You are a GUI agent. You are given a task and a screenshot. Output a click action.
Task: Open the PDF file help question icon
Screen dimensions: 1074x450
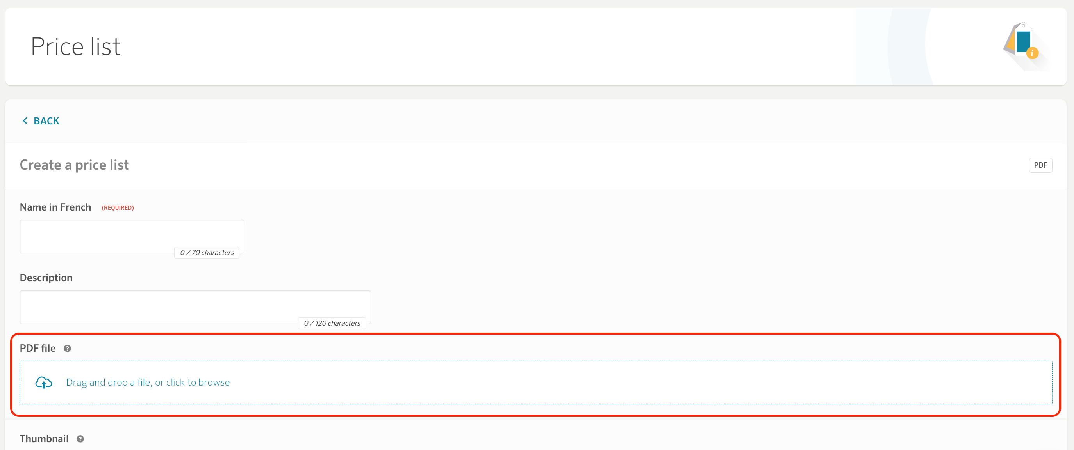tap(67, 349)
